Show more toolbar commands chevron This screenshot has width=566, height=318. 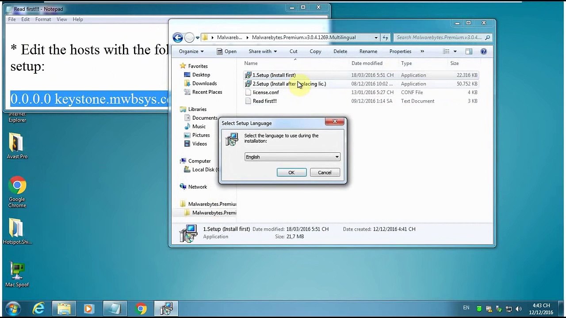(422, 51)
